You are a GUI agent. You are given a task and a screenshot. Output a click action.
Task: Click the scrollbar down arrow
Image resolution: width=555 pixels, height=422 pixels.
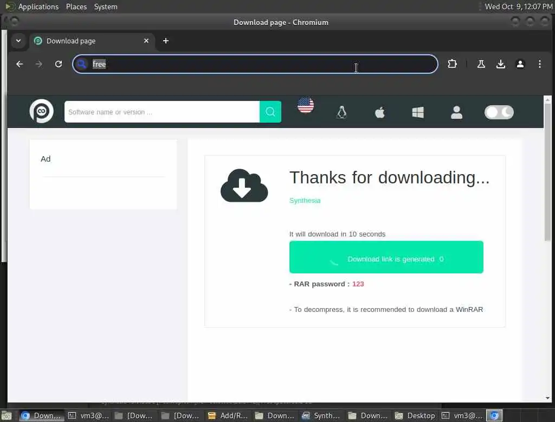coord(547,398)
